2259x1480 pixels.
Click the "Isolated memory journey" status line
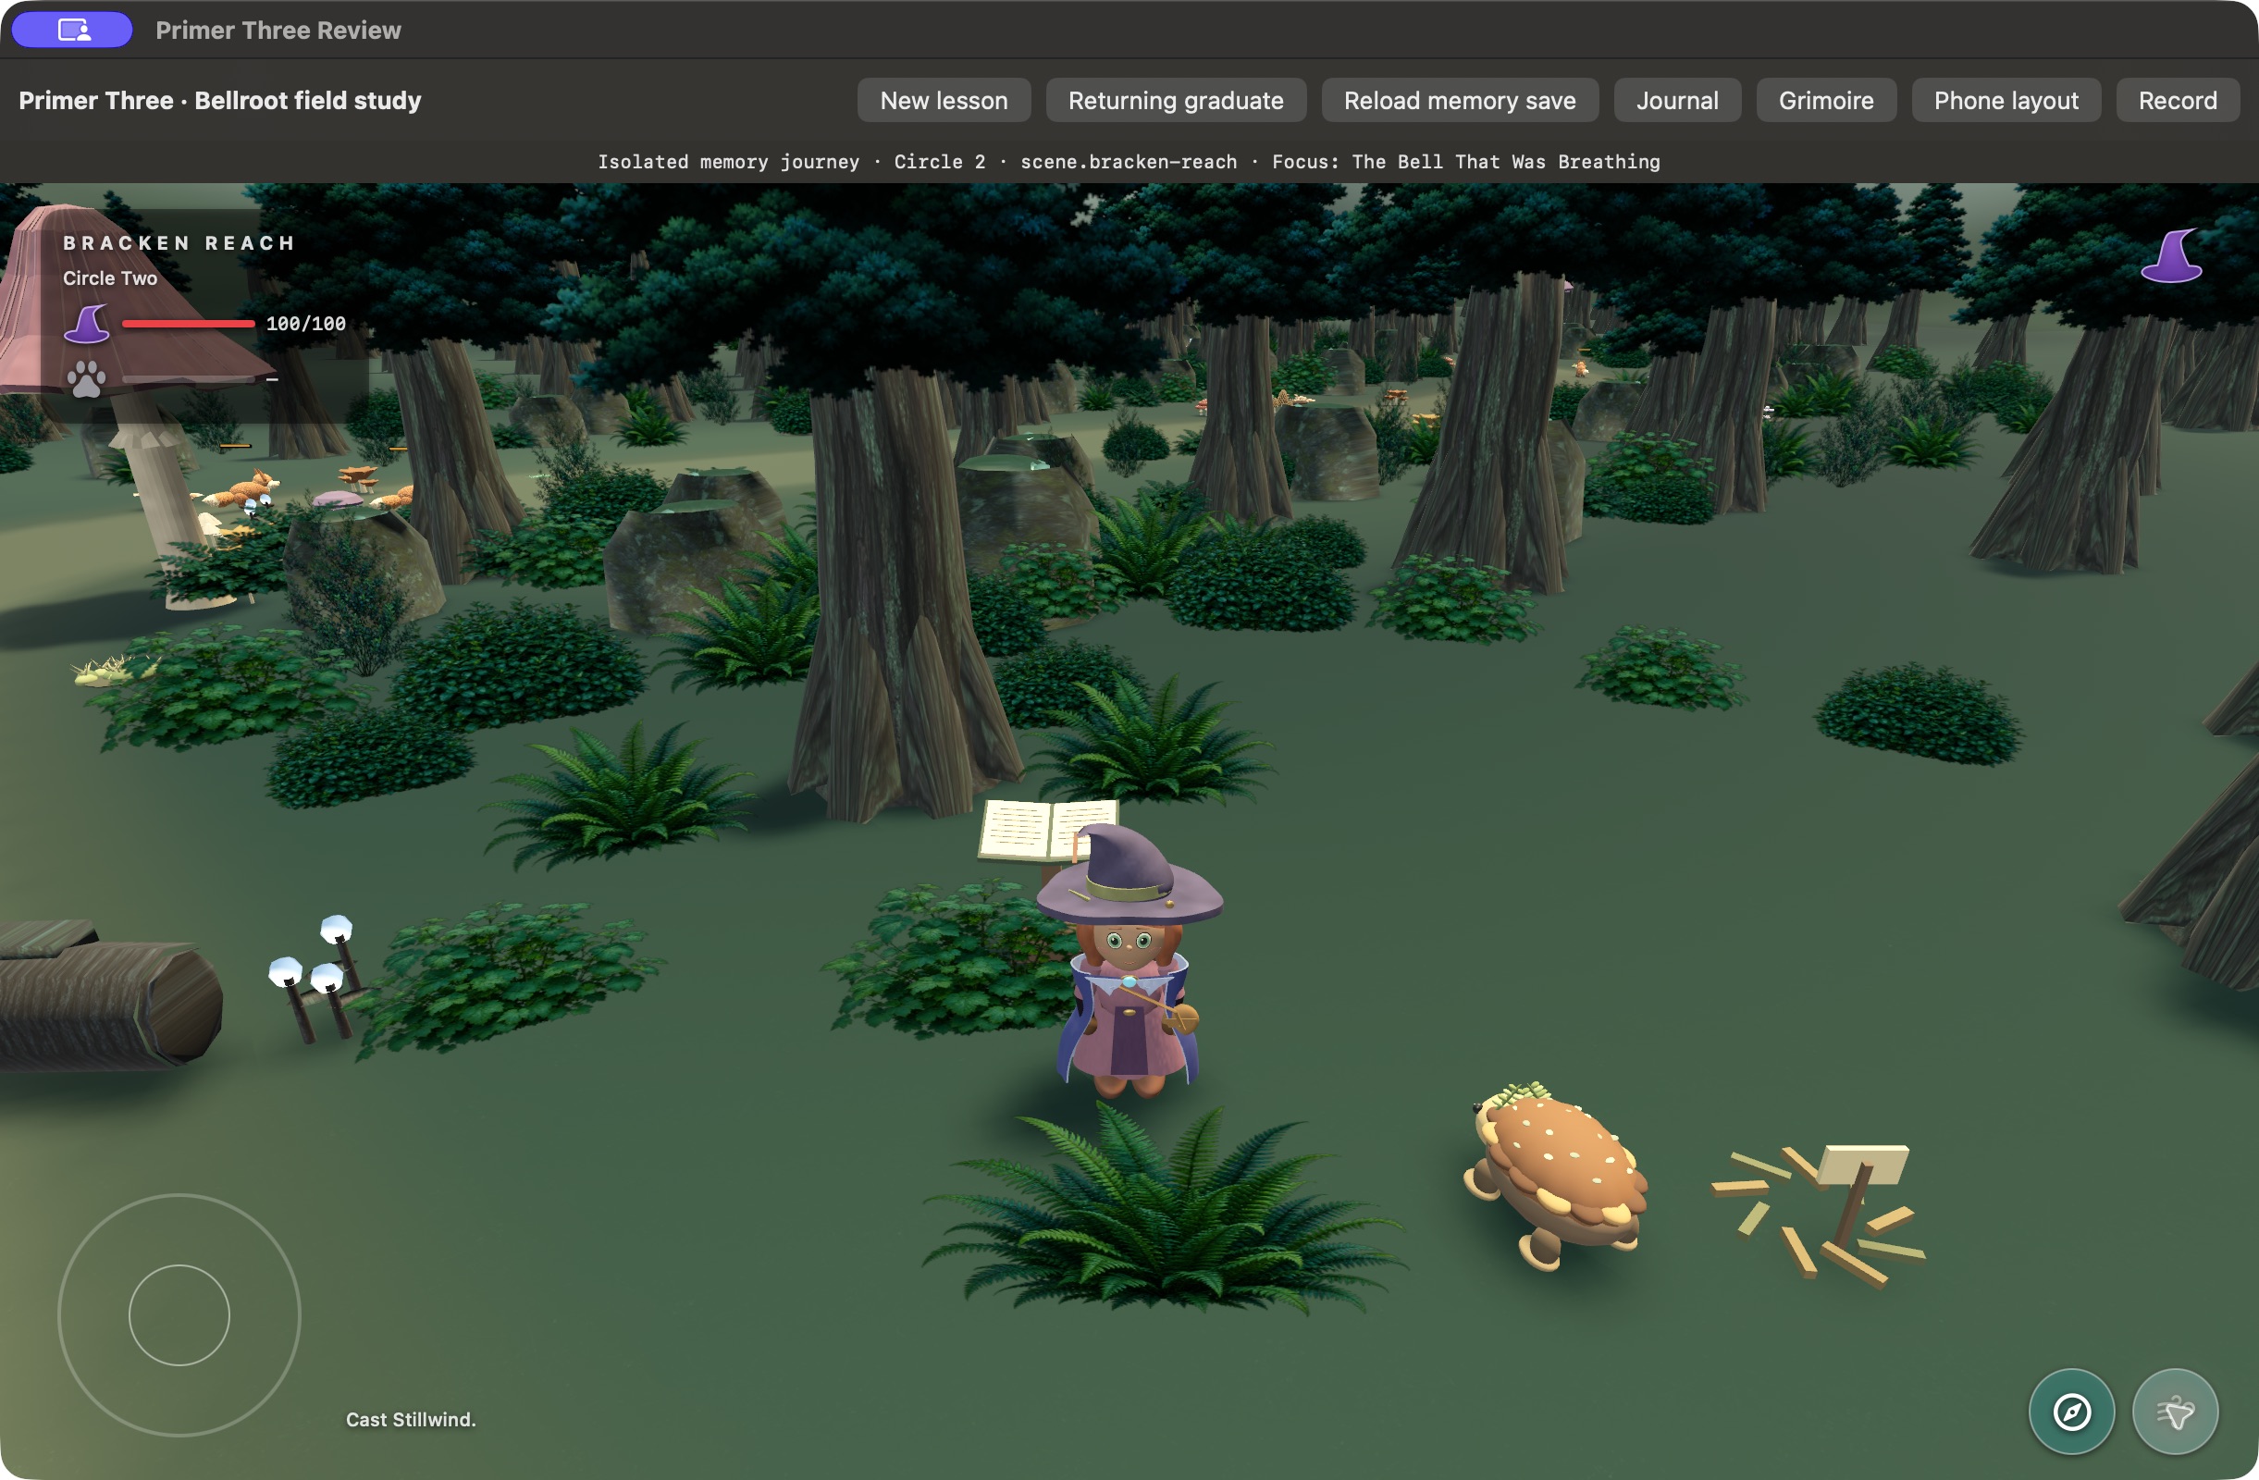tap(1129, 161)
